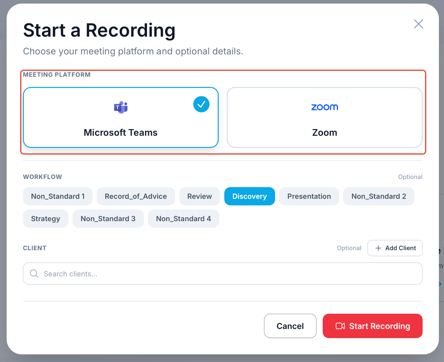The width and height of the screenshot is (444, 362).
Task: Click the Optional label beside Workflow
Action: (410, 177)
